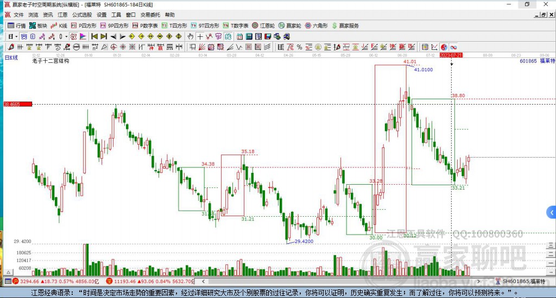Open the 江恩轮 Gann wheel
This screenshot has height=298, width=556.
[263, 25]
